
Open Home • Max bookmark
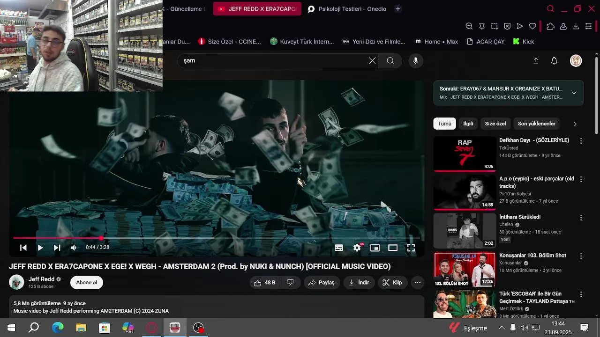click(436, 42)
